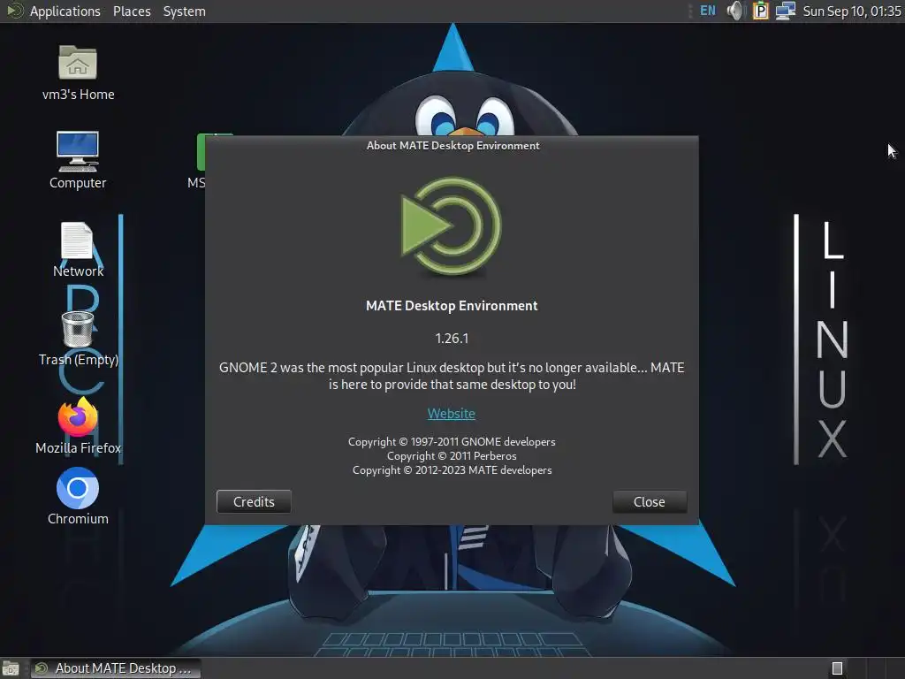Open the Credits dialog

click(254, 502)
